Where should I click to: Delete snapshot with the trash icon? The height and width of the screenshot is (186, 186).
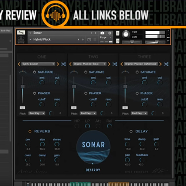click(x=95, y=40)
